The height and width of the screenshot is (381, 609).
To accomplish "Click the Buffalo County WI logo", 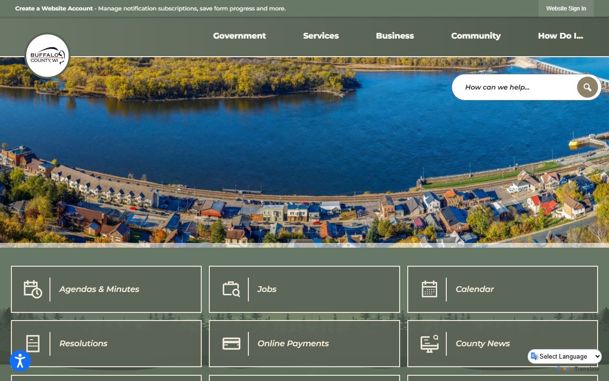I will click(x=47, y=56).
